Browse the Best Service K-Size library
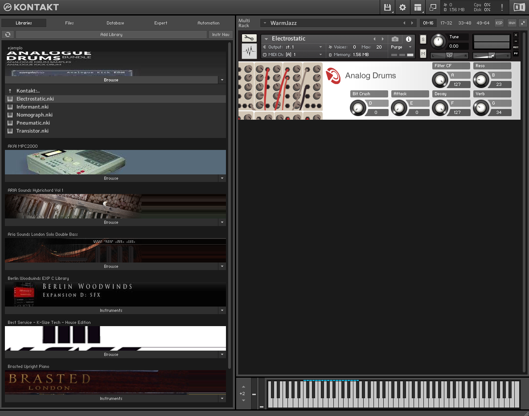Image resolution: width=529 pixels, height=416 pixels. (111, 355)
